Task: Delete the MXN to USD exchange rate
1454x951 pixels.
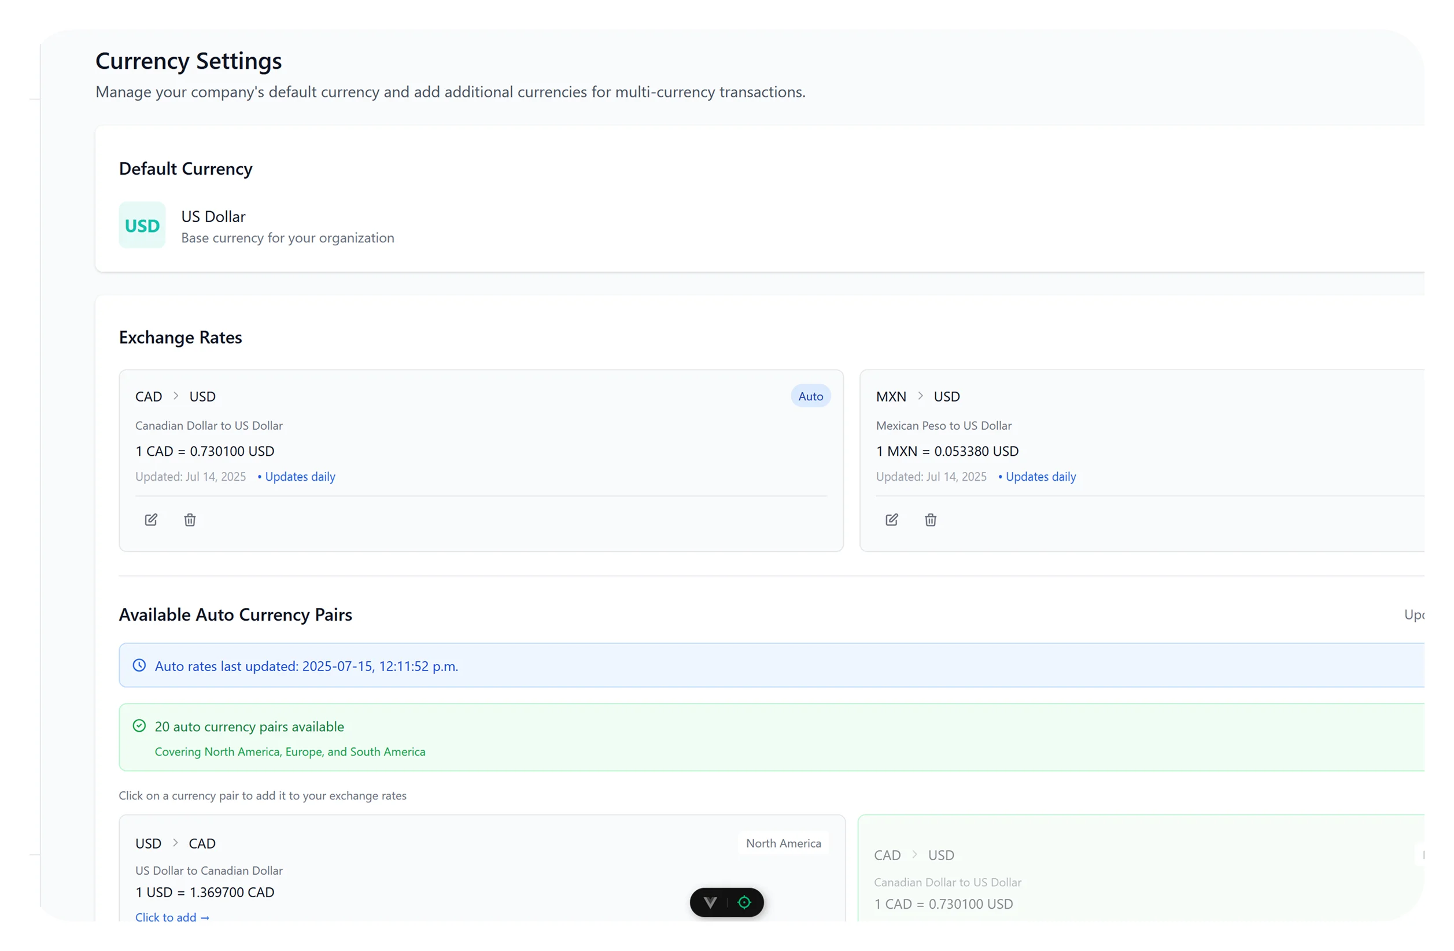Action: 931,519
